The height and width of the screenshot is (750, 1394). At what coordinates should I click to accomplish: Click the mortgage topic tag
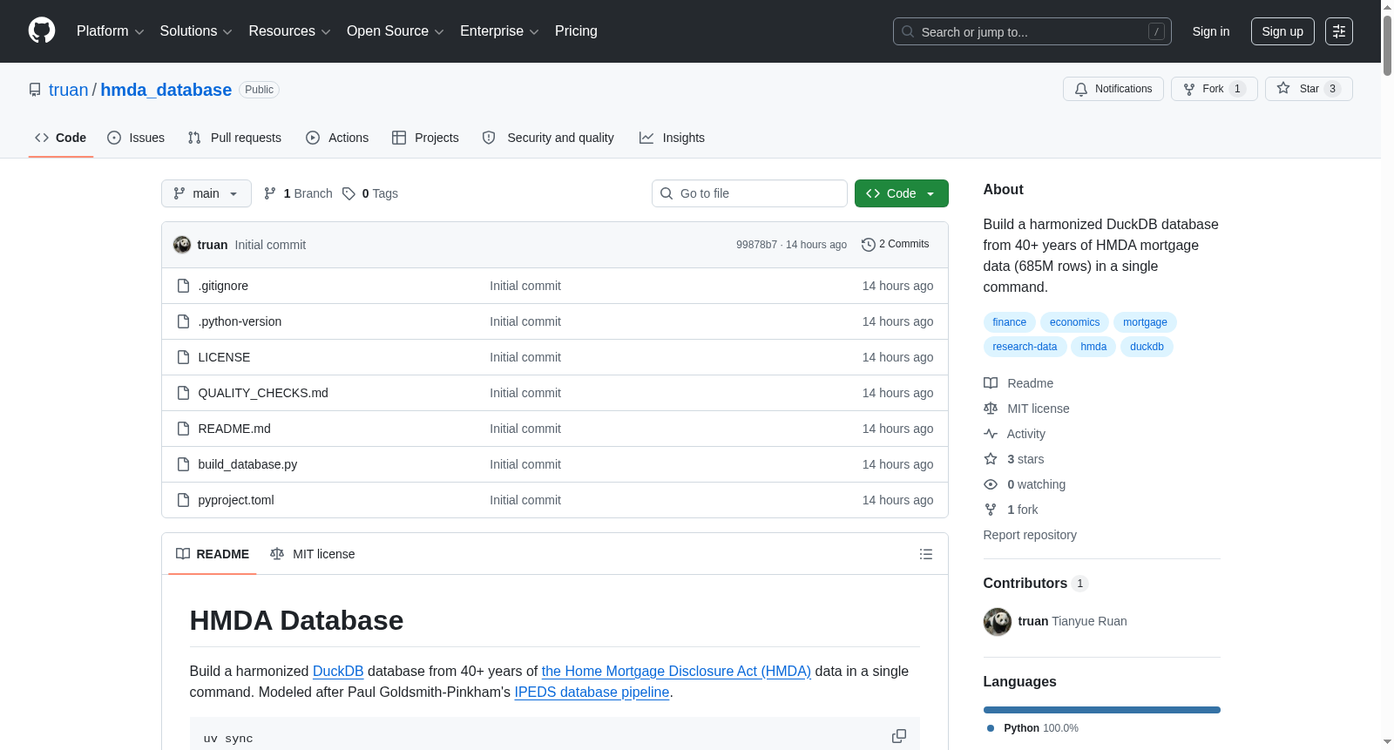1145,322
